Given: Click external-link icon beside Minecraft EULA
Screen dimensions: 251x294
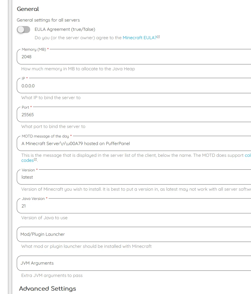Looking at the screenshot, I should click(158, 37).
